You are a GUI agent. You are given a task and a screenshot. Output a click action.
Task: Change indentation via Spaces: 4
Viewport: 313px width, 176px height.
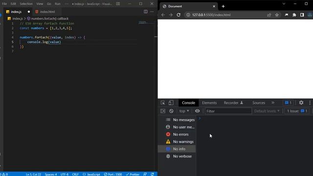click(x=51, y=174)
